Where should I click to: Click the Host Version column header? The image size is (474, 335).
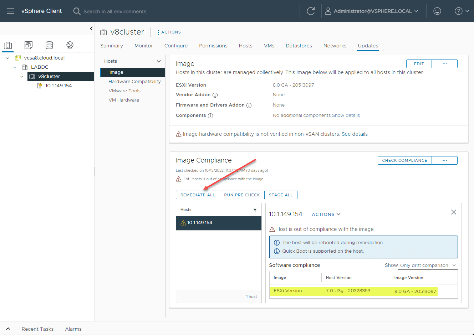[338, 278]
